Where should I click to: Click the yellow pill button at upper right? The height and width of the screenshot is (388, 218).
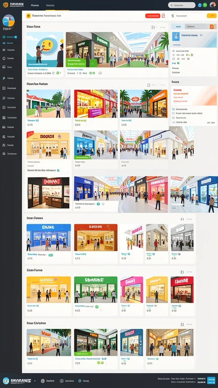pyautogui.click(x=212, y=16)
